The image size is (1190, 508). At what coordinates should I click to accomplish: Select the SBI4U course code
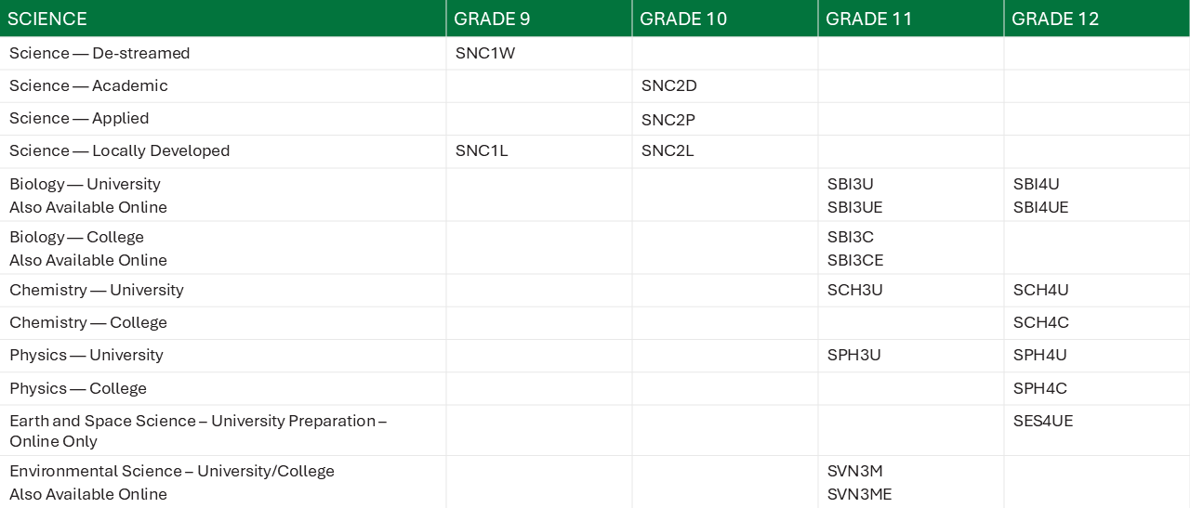pyautogui.click(x=1037, y=185)
